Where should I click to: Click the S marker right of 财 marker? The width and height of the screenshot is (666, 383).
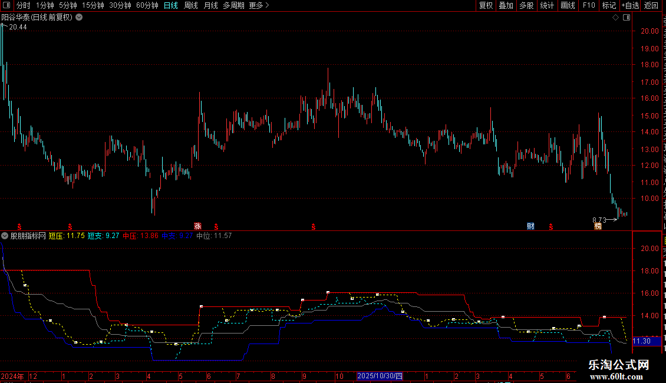click(x=551, y=227)
